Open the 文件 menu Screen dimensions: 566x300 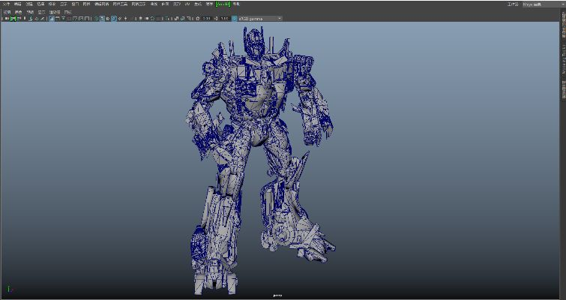pos(6,4)
